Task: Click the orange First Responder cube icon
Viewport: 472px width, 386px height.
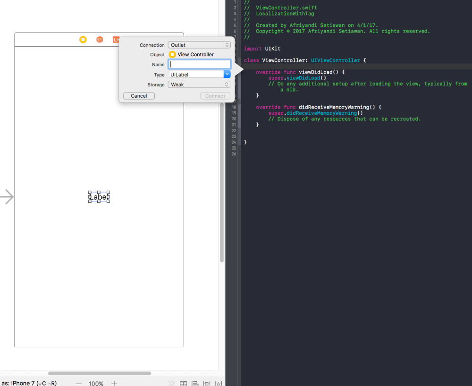Action: 100,40
